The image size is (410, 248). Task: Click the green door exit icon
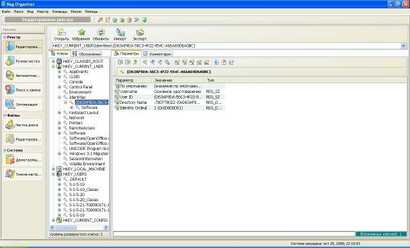[144, 20]
